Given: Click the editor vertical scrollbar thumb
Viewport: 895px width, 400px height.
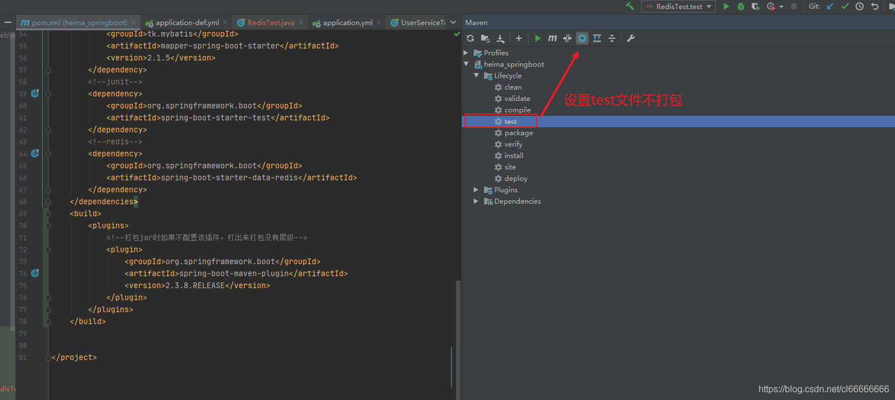Looking at the screenshot, I should coord(458,339).
